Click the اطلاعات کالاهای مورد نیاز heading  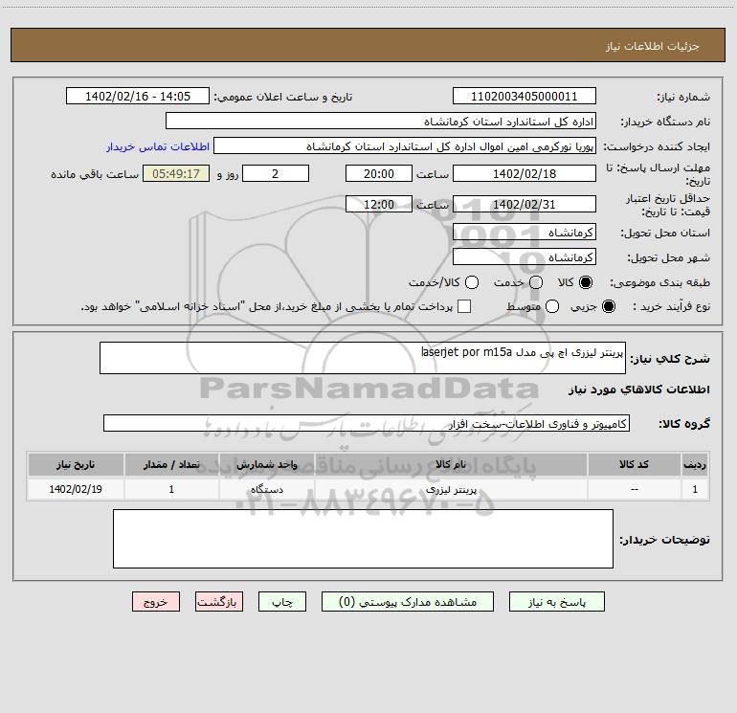[x=638, y=390]
